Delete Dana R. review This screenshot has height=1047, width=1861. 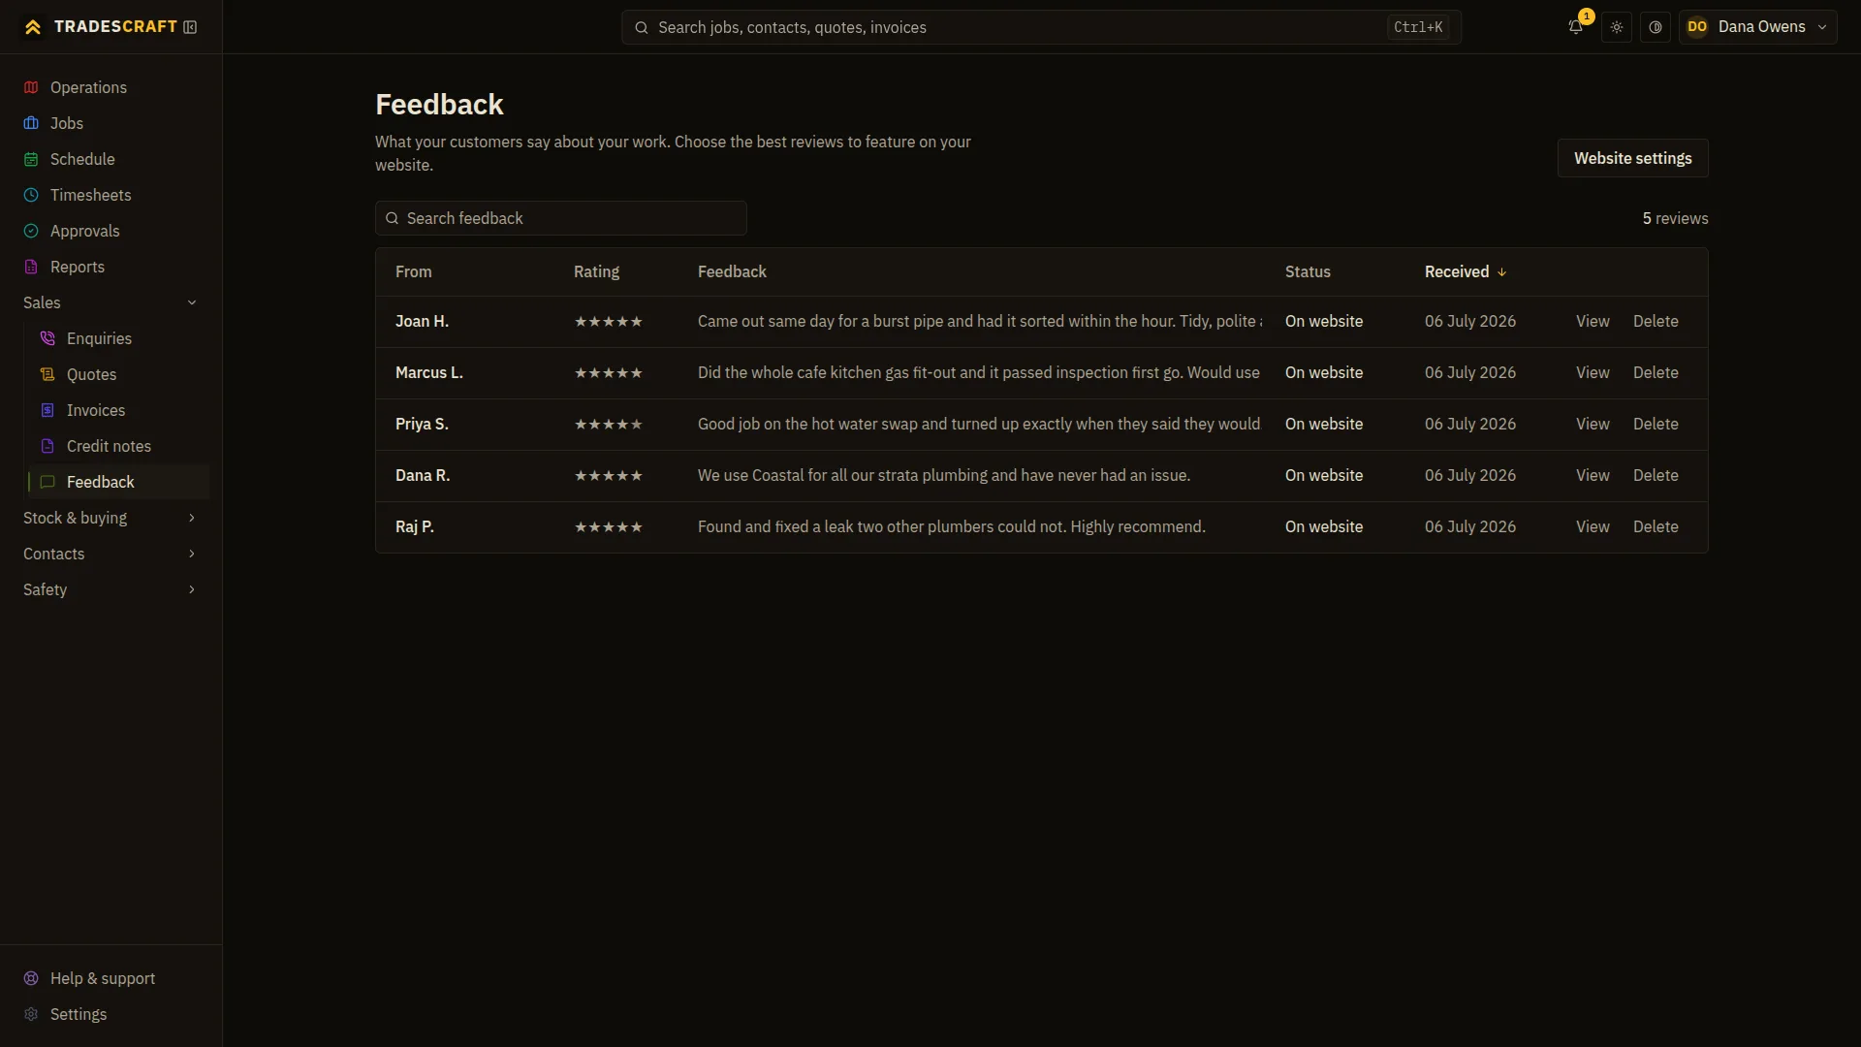(1656, 475)
